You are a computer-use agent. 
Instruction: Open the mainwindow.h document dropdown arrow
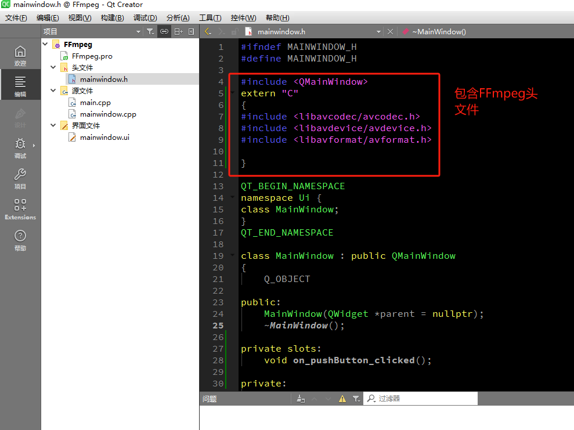pos(378,32)
